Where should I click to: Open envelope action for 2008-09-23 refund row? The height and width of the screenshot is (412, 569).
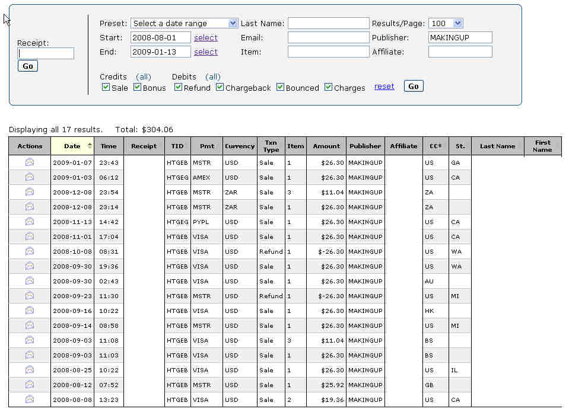click(x=30, y=295)
